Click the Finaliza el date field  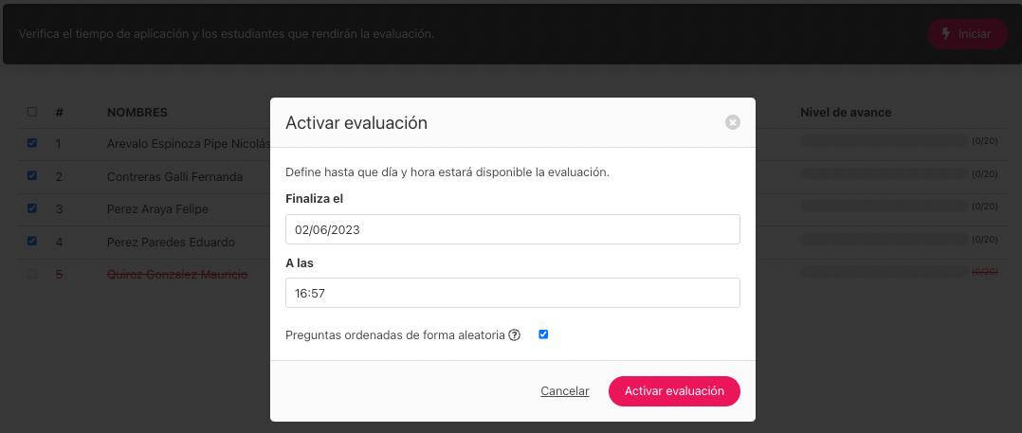pos(512,229)
